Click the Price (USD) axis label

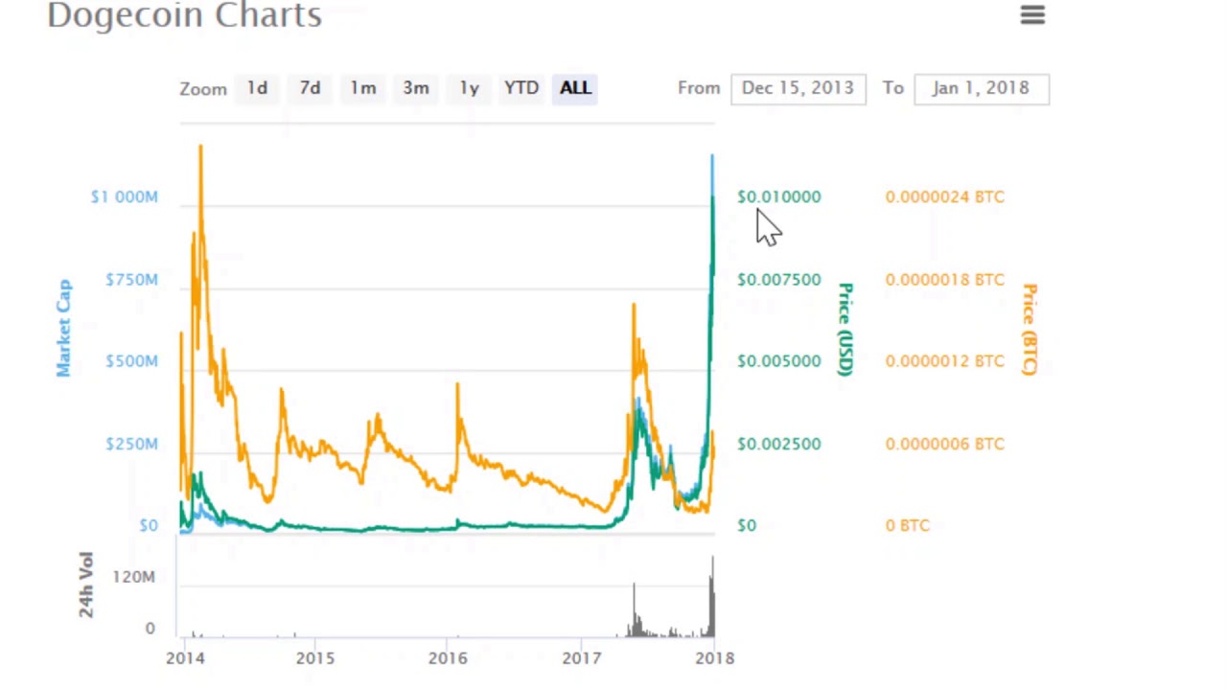click(x=845, y=329)
